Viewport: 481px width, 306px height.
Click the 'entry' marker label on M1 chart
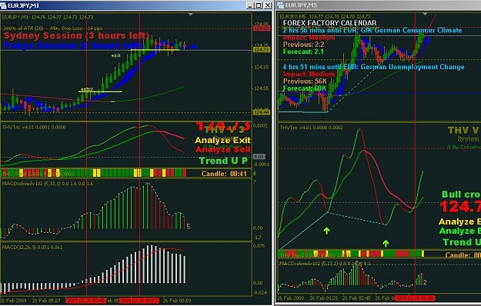(86, 89)
